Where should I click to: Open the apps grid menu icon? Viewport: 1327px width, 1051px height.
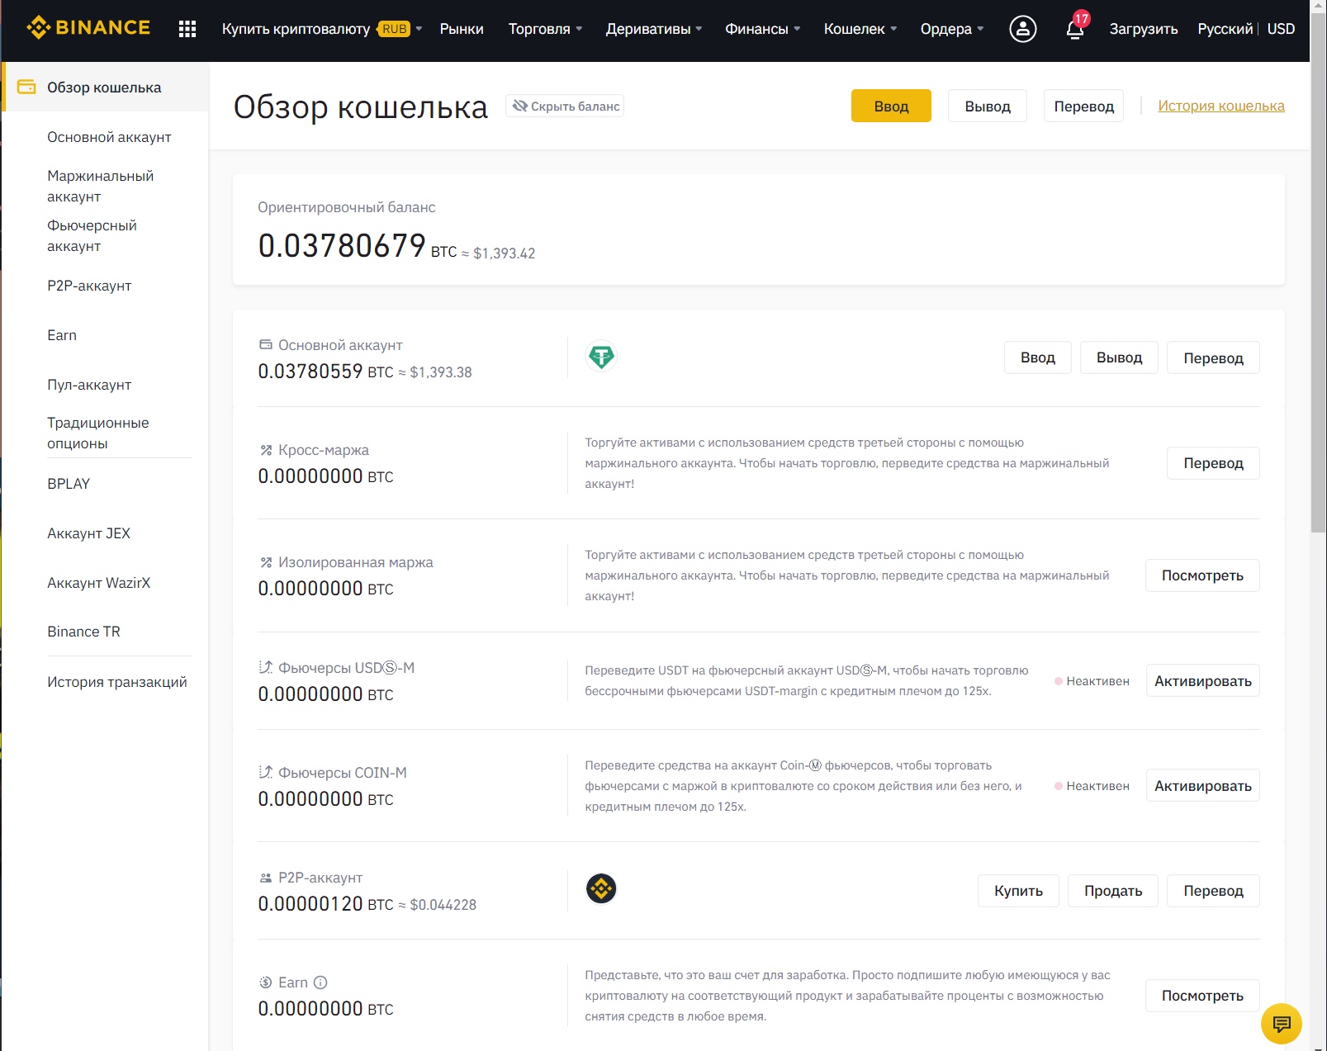(187, 29)
